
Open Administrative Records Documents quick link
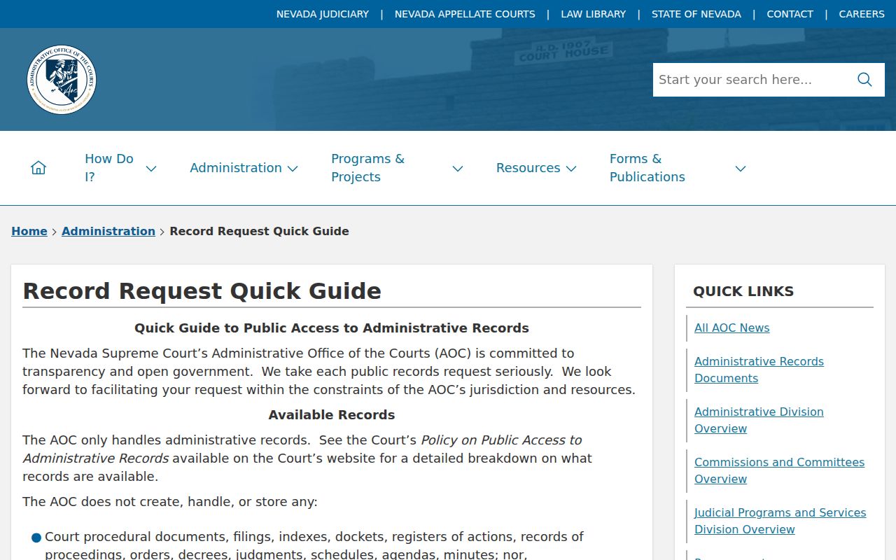[x=759, y=370]
